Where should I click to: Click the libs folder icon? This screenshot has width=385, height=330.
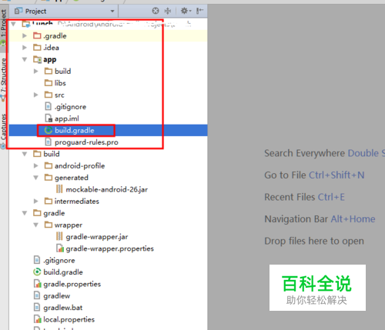49,83
